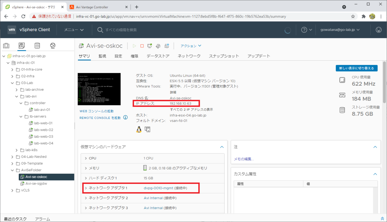Switch to the スナップショット tab
Screen dimensions: 387x222
(224, 56)
